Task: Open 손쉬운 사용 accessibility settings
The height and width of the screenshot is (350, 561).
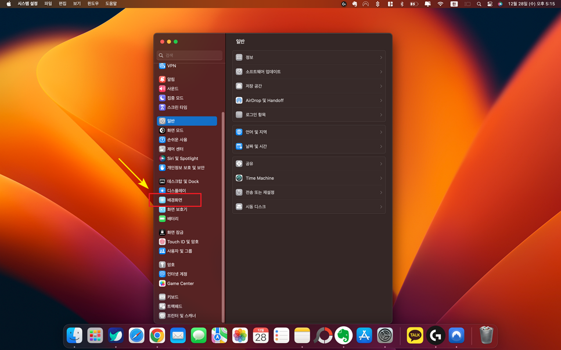Action: 187,140
